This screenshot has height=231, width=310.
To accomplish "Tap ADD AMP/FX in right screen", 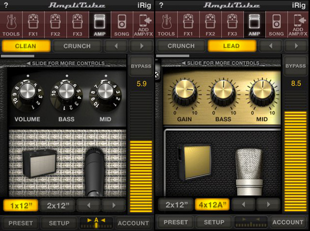I will (298, 25).
